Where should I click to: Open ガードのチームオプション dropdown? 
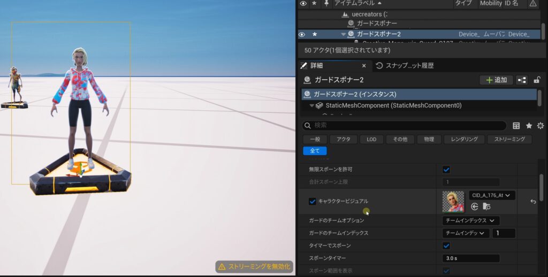tap(471, 220)
